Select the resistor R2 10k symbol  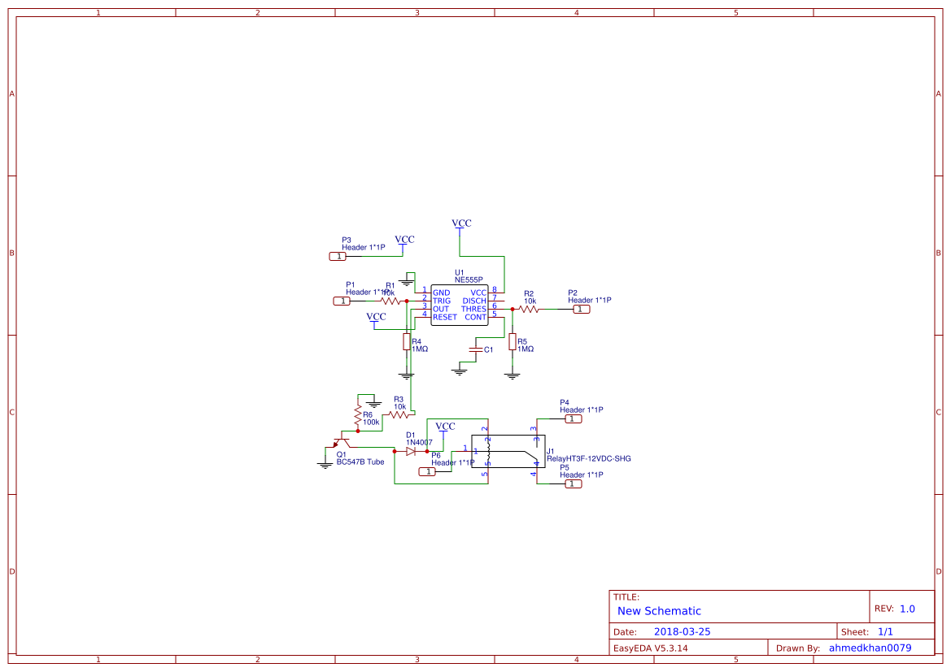coord(529,310)
